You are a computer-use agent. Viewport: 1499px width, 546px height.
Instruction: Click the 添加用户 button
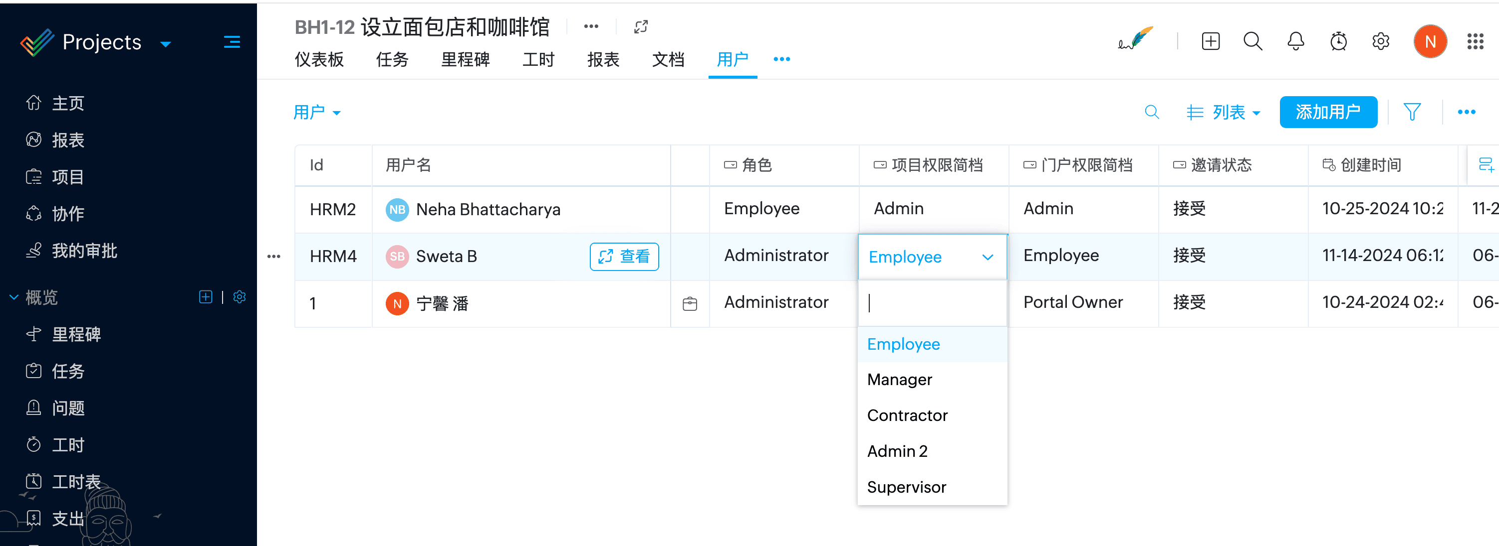[x=1327, y=112]
